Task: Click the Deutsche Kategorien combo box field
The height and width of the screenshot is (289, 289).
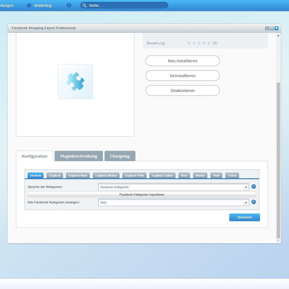Action: point(171,187)
